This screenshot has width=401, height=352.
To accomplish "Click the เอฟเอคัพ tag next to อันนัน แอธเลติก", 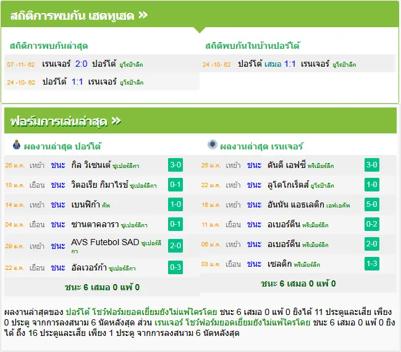I will coord(338,205).
